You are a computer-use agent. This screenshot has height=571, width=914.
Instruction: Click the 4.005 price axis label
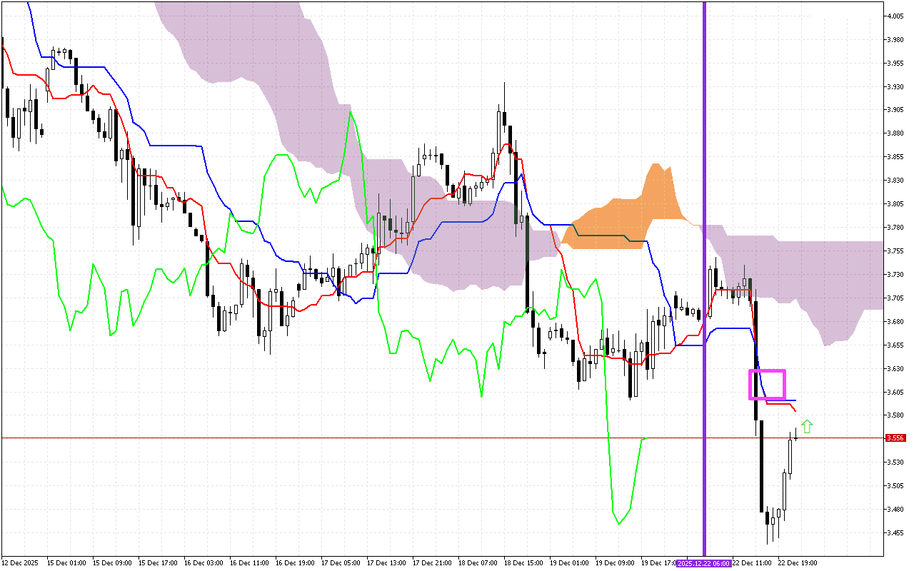[x=895, y=16]
